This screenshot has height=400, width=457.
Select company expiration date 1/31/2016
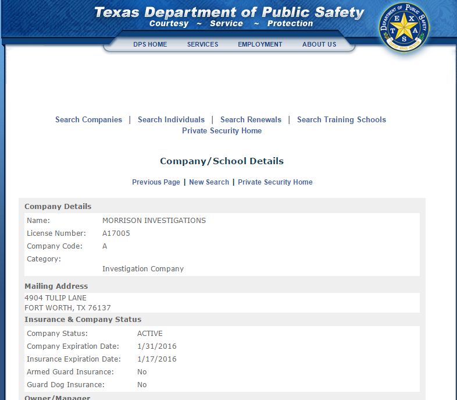(157, 346)
